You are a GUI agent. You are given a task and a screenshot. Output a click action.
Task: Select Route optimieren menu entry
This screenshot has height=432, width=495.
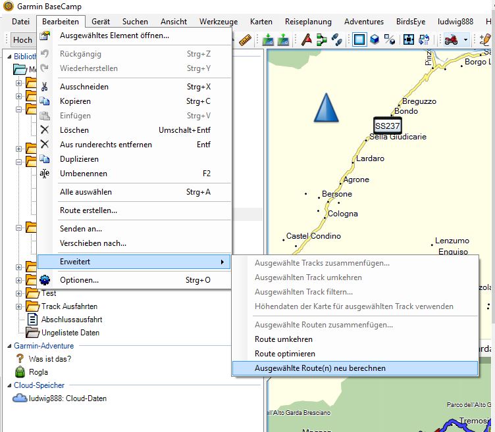(x=284, y=354)
